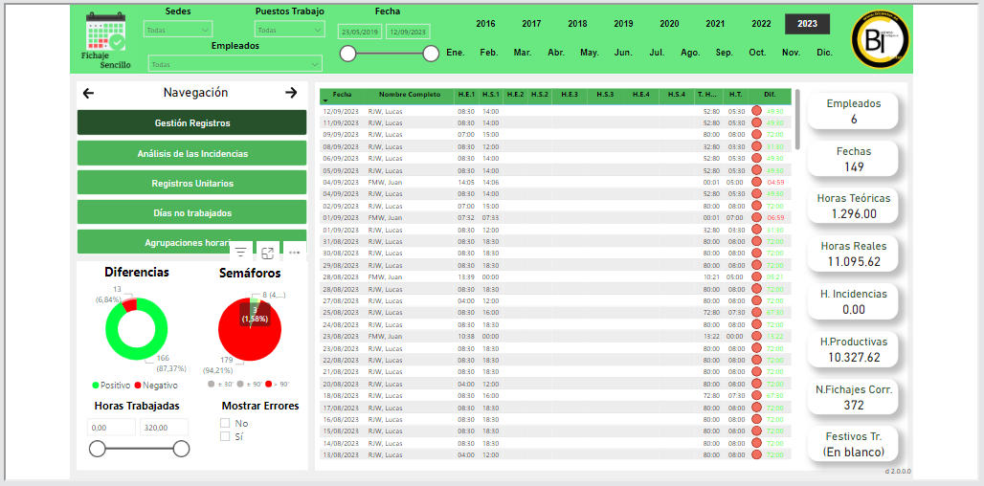This screenshot has height=486, width=984.
Task: Open Registros Unitarios section
Action: tap(191, 183)
